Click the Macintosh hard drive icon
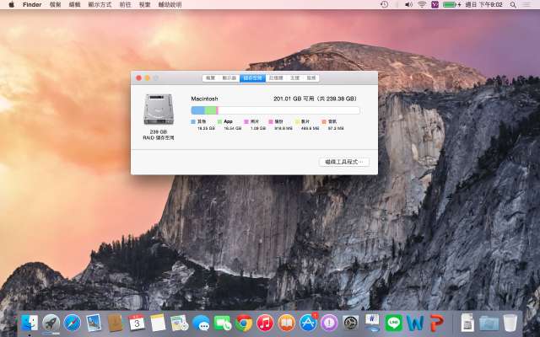This screenshot has height=337, width=540. tap(159, 109)
